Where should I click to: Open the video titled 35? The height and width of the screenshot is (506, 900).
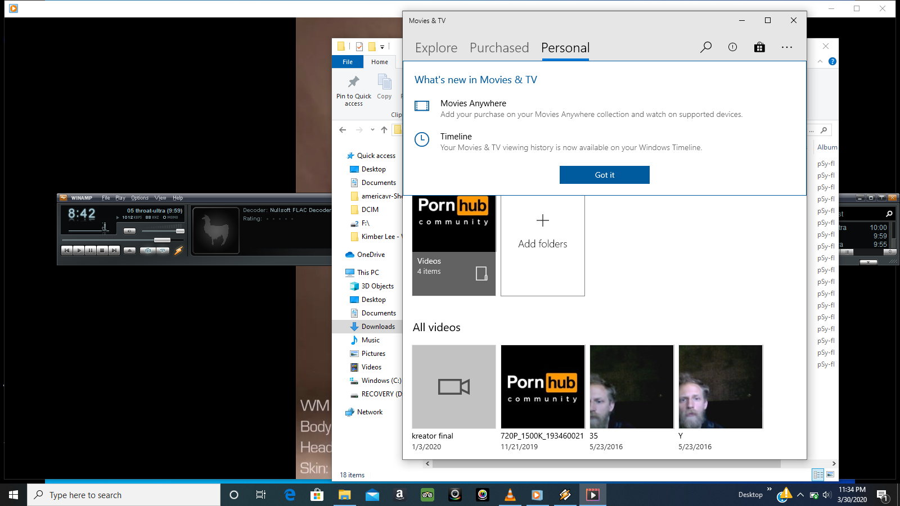pos(632,387)
